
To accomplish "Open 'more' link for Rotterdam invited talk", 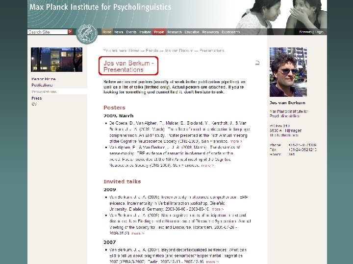I will point(138,233).
